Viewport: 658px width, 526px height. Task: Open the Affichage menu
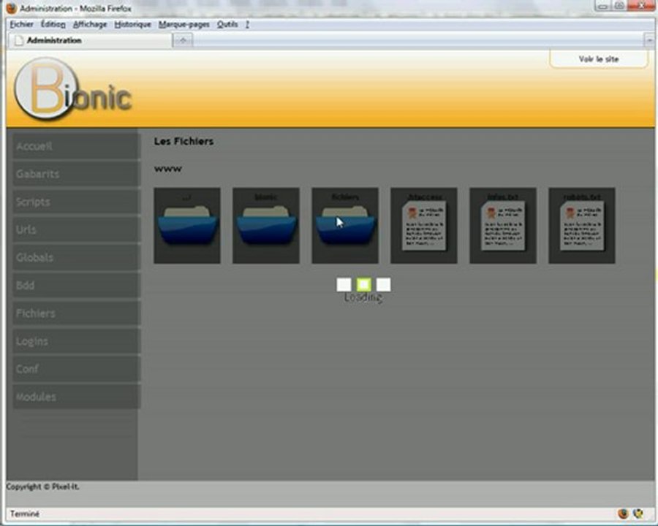(90, 24)
